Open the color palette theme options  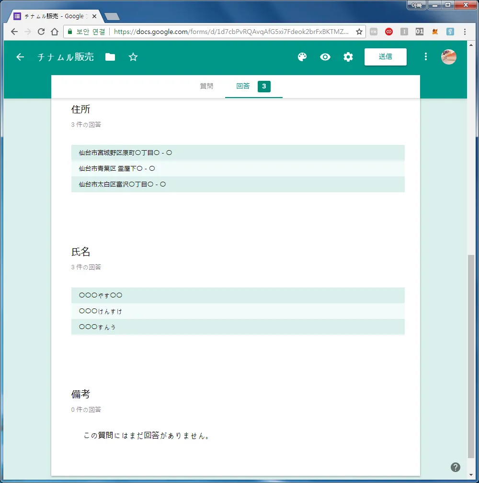pyautogui.click(x=302, y=57)
